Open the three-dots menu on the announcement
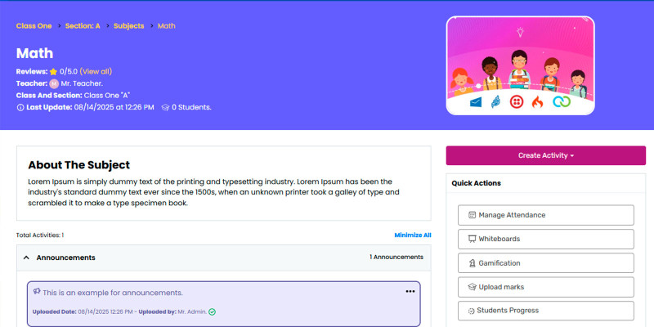Viewport: 654px width, 327px height. [x=410, y=292]
